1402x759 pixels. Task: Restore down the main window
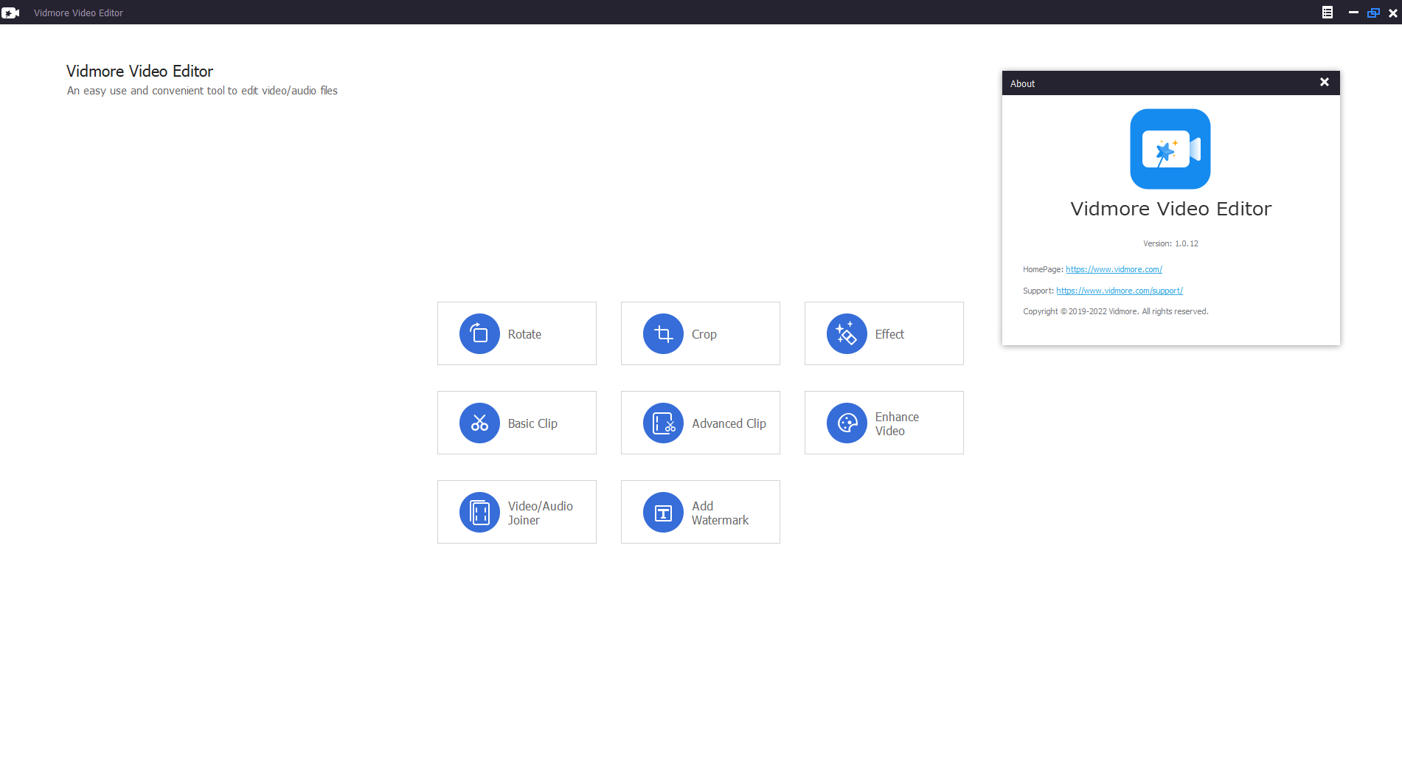pos(1373,13)
